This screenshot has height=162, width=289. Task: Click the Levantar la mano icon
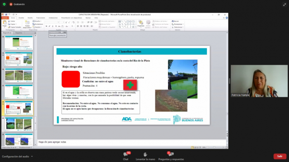point(145,154)
